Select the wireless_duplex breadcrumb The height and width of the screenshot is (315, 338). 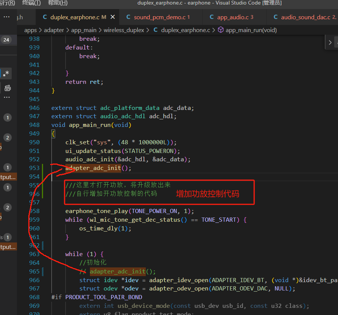click(124, 30)
